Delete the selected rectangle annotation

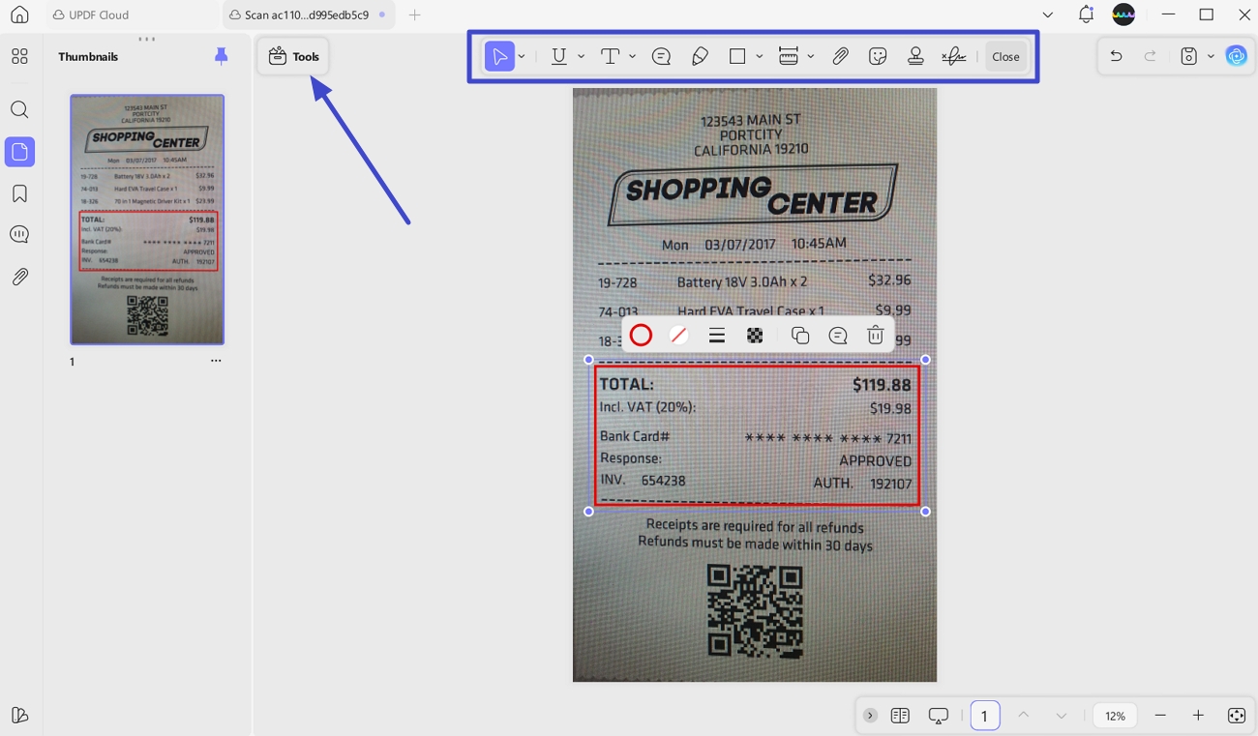[x=875, y=336]
